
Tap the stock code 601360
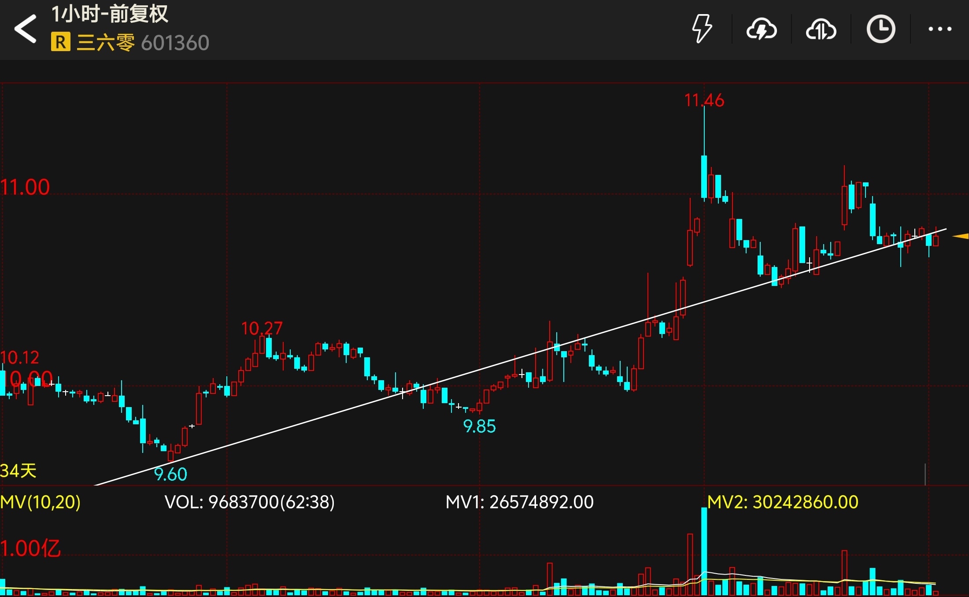[x=175, y=43]
